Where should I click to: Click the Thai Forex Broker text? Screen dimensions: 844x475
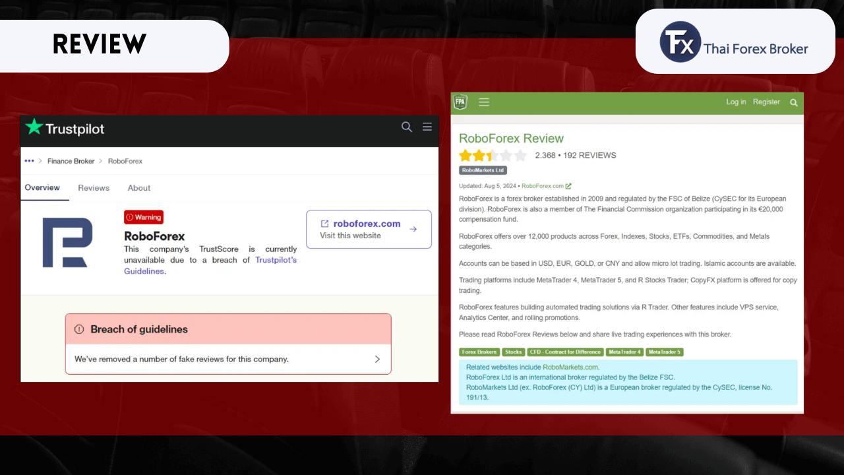(756, 48)
